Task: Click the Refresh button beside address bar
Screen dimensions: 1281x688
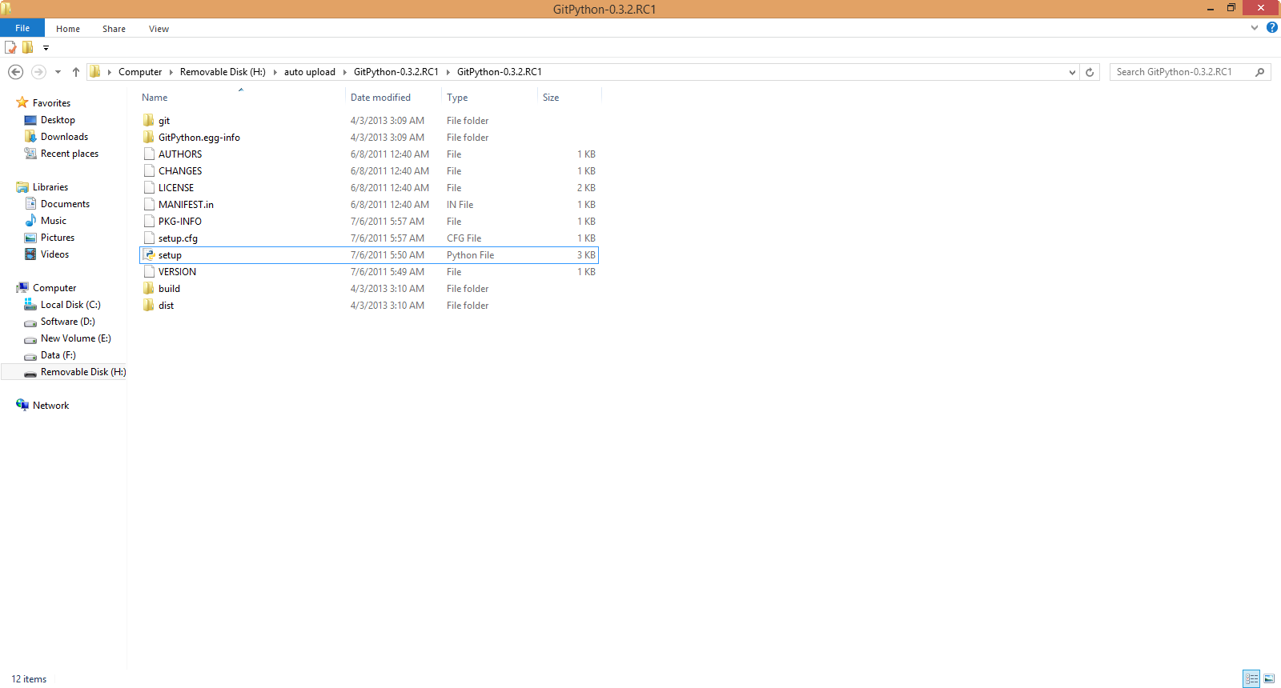Action: click(x=1090, y=72)
